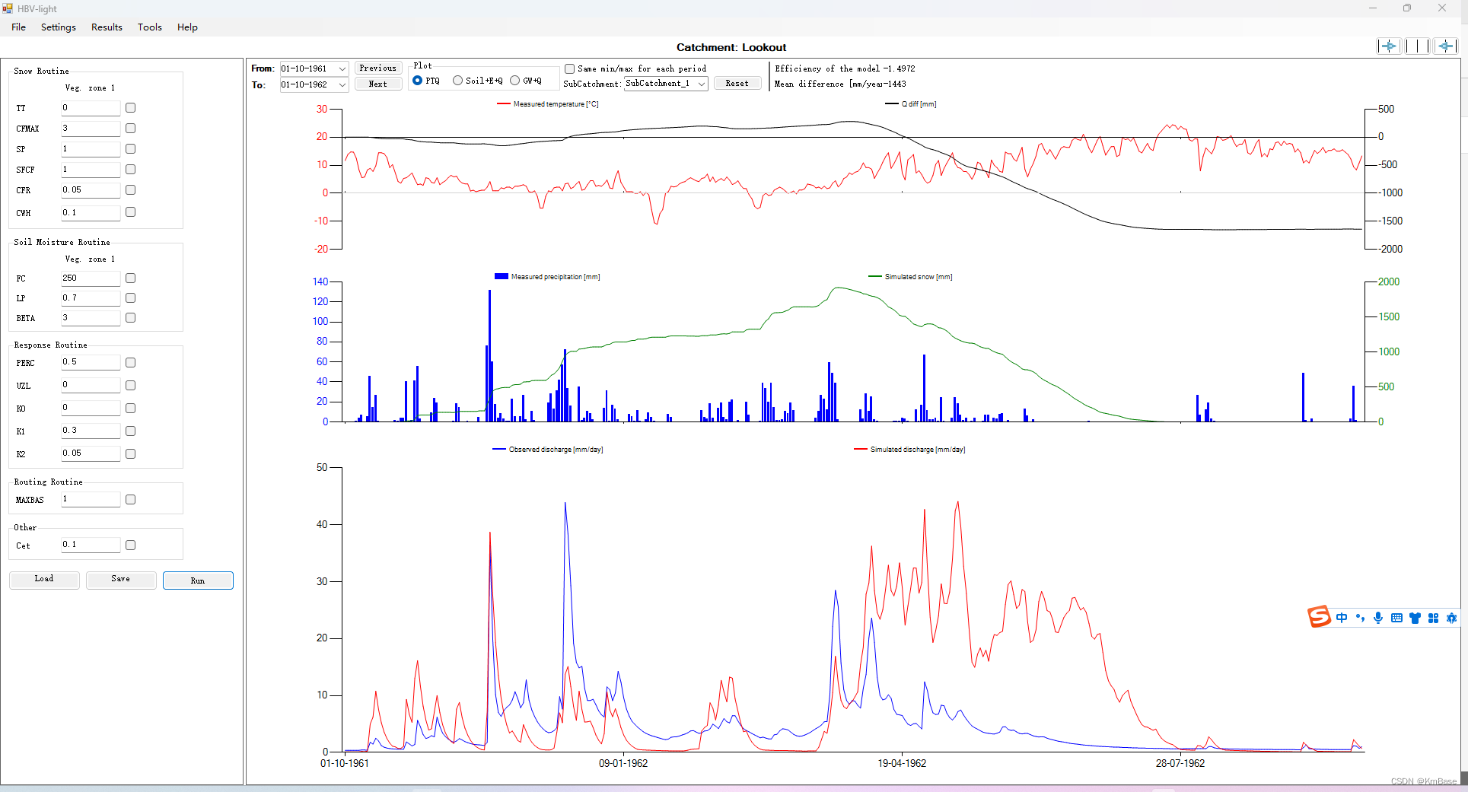Select the Soil+E+Q plot option
Viewport: 1468px width, 792px height.
click(x=457, y=81)
